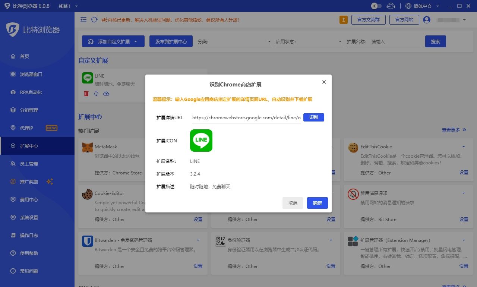Click the EditThisCookie cookie icon
Screen dimensions: 477x287
353,148
